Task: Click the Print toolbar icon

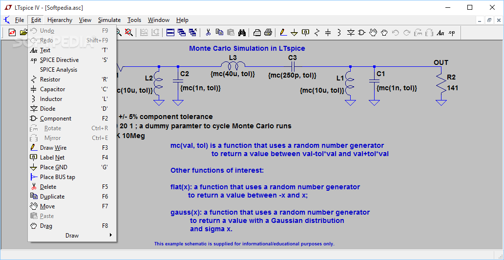Action: tap(269, 32)
